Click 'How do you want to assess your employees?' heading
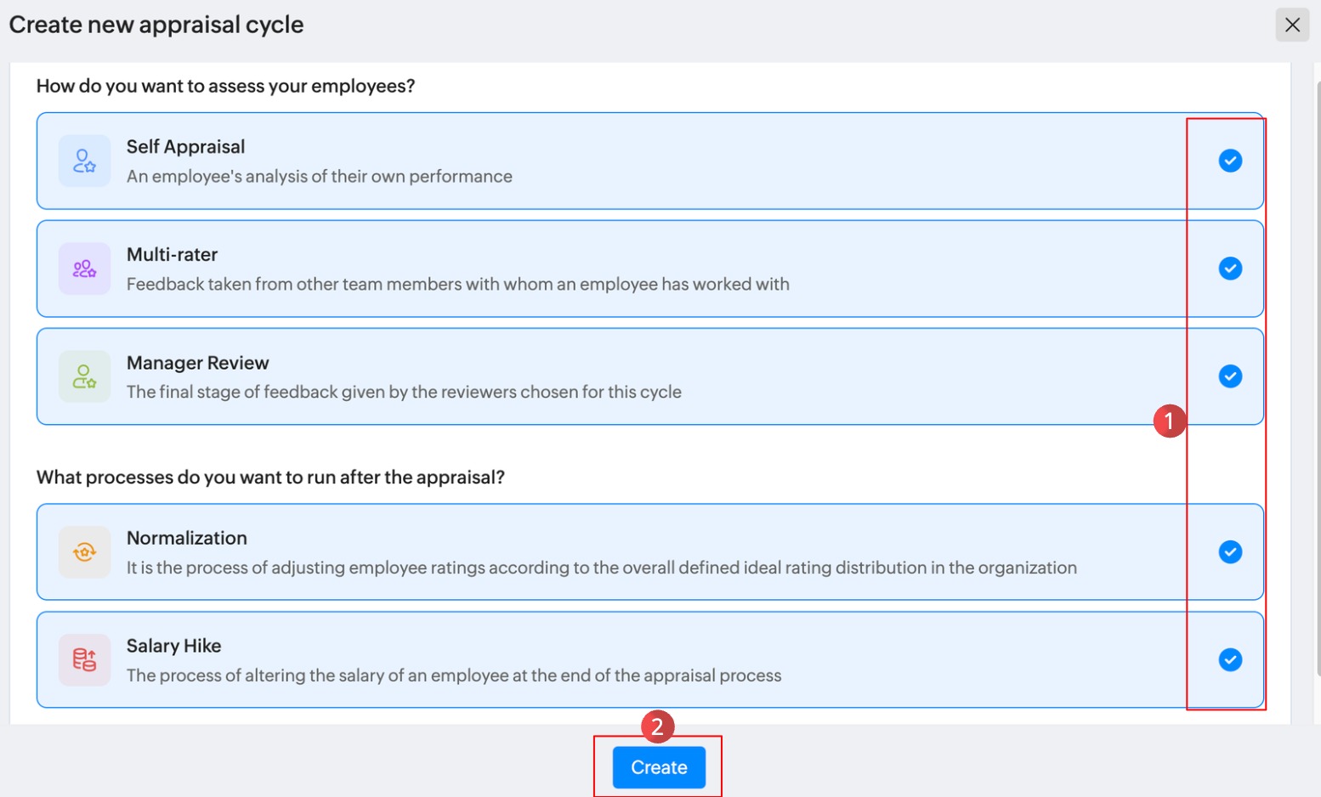 [225, 86]
